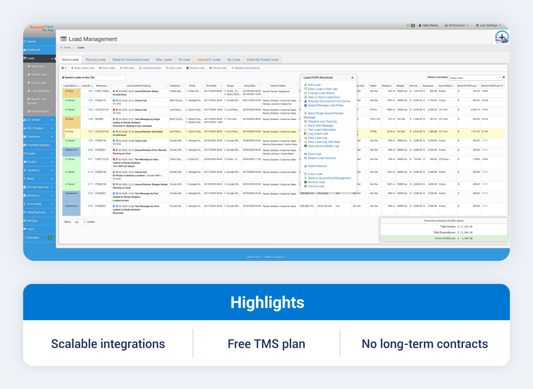The height and width of the screenshot is (389, 533).
Task: Switch to Externally Posted Loads tab
Action: [263, 60]
